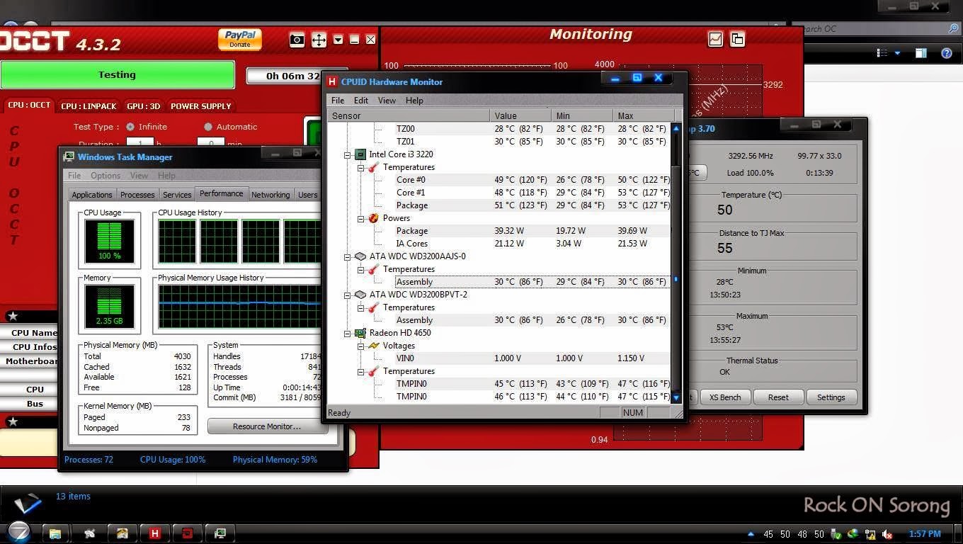Toggle the Monitoring graph view icon

715,39
